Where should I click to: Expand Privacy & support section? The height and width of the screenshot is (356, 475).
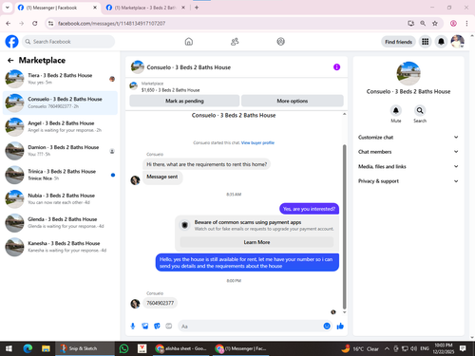[x=408, y=181]
